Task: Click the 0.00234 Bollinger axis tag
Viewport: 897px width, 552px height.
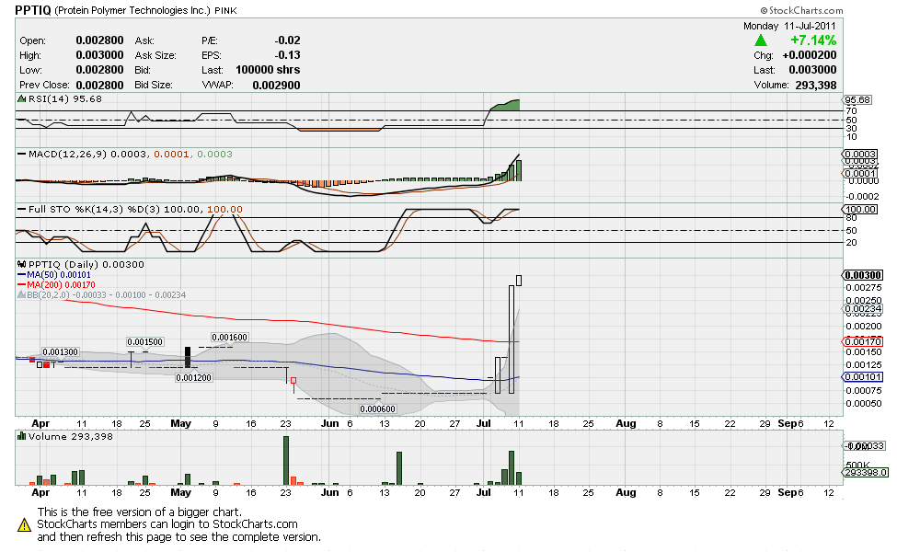Action: [x=863, y=309]
